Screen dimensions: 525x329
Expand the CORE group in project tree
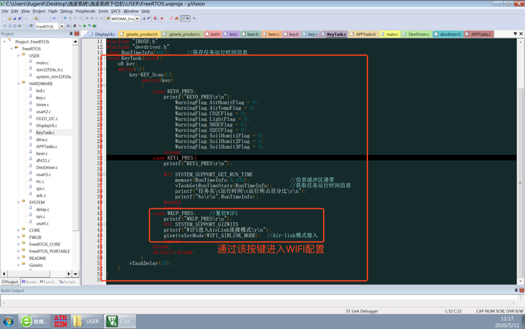pos(18,230)
